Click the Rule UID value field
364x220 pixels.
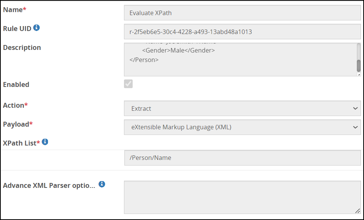(242, 32)
